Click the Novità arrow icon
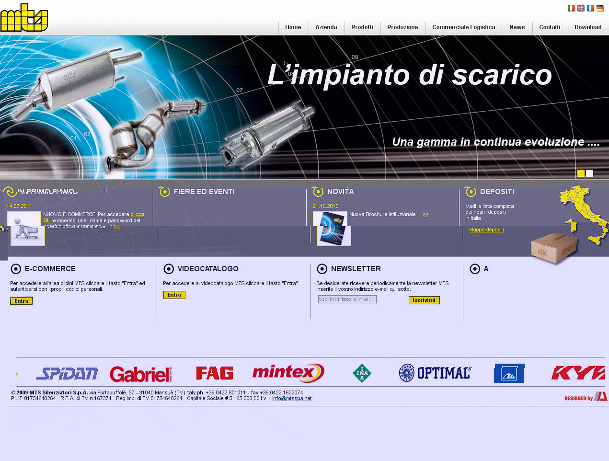Image resolution: width=609 pixels, height=461 pixels. (x=318, y=192)
